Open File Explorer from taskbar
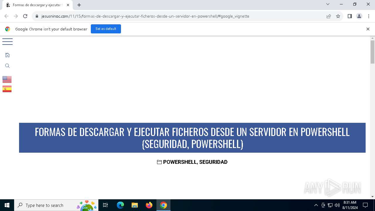 point(135,205)
